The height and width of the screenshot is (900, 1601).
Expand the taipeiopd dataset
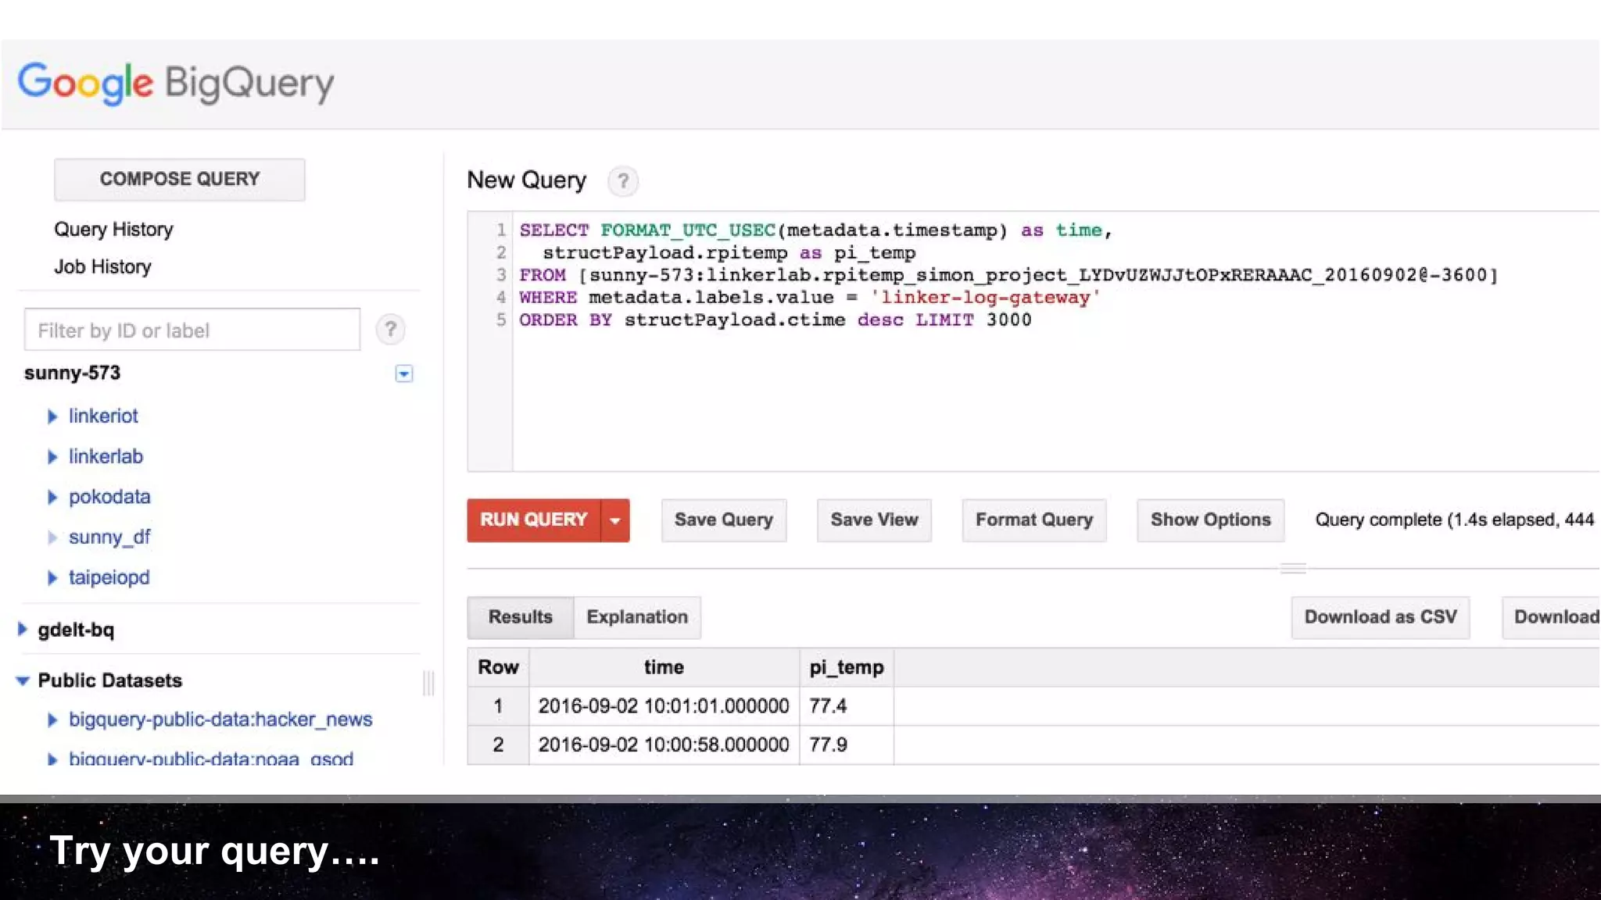[x=52, y=578]
